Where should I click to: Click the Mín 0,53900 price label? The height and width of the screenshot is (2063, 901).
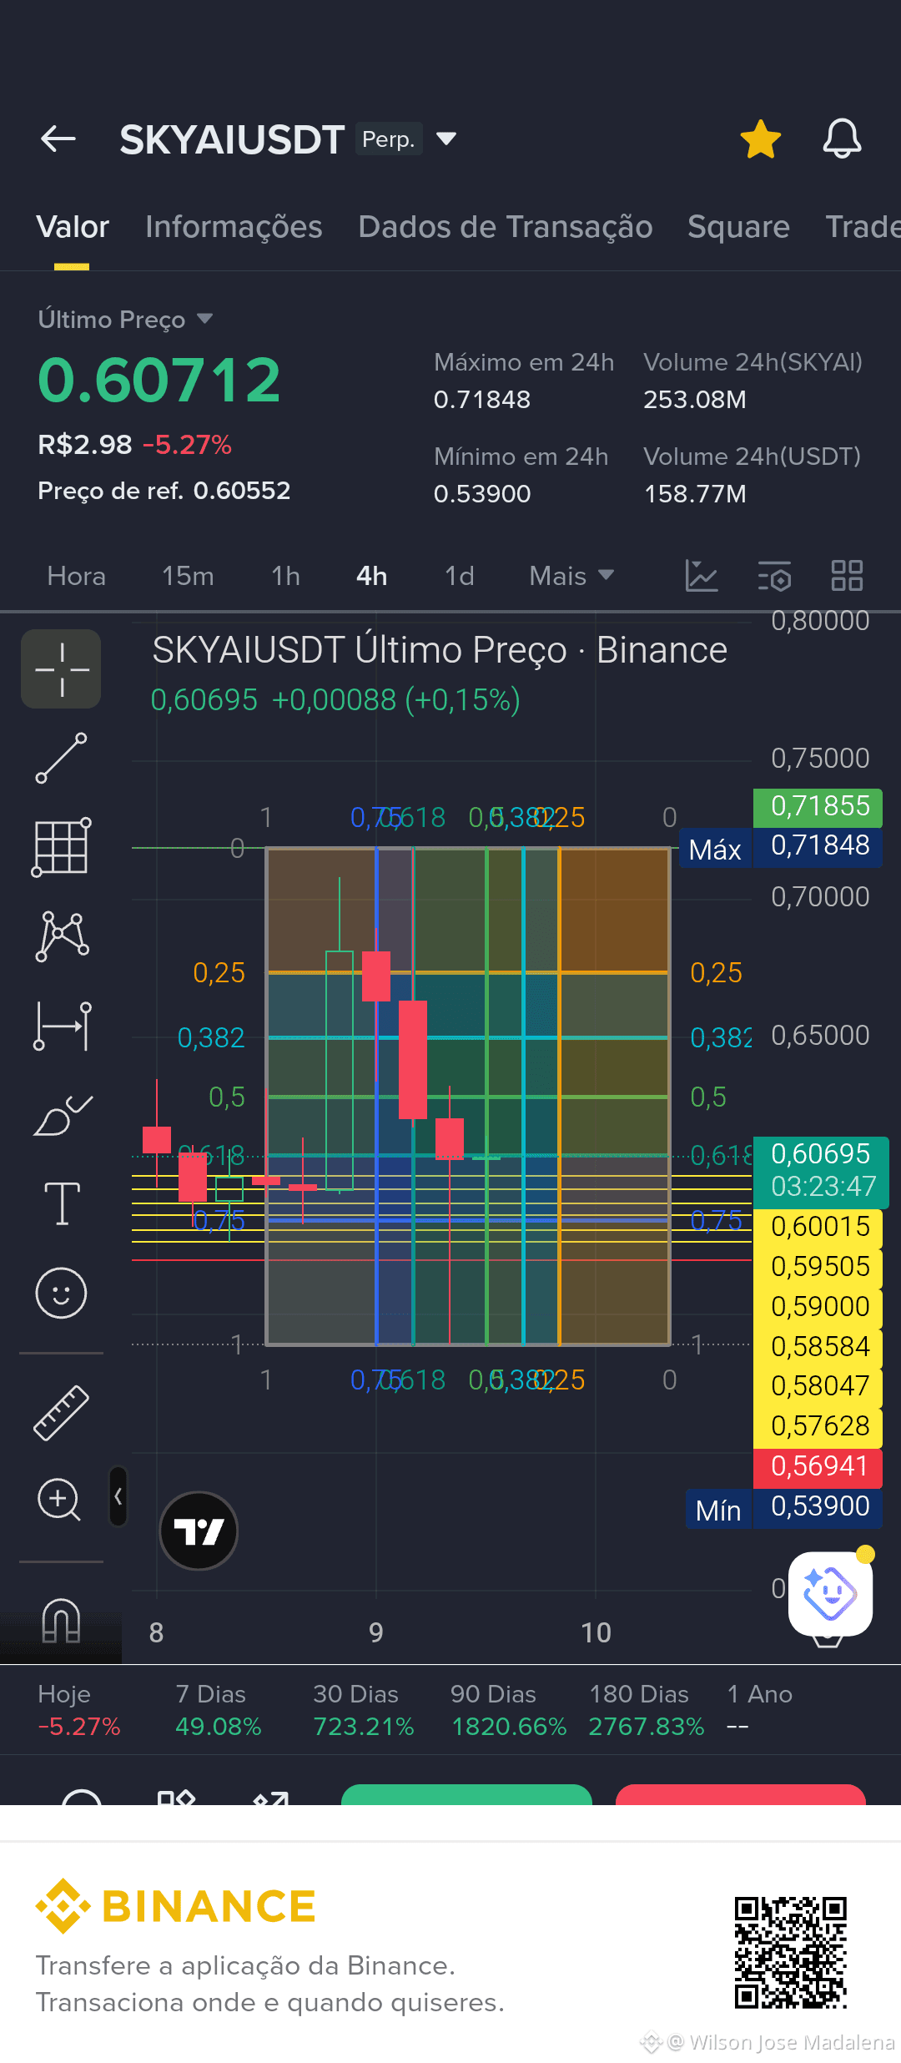[x=783, y=1509]
